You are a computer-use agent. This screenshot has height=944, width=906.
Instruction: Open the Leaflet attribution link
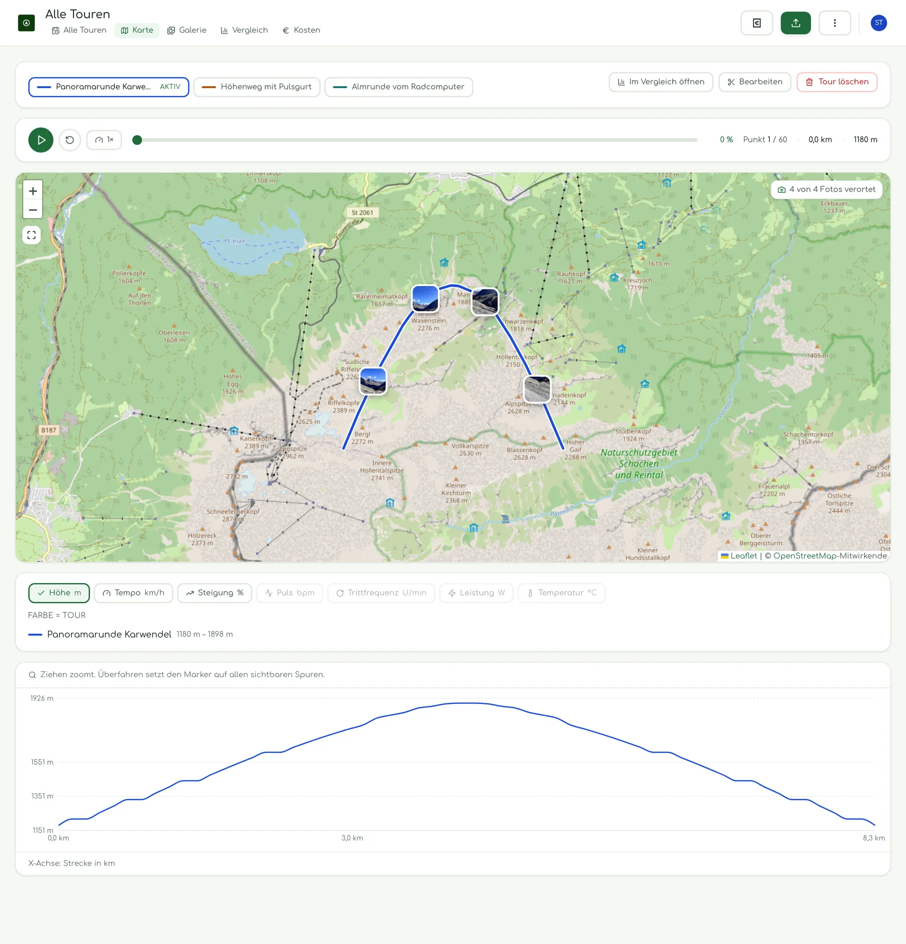coord(739,556)
